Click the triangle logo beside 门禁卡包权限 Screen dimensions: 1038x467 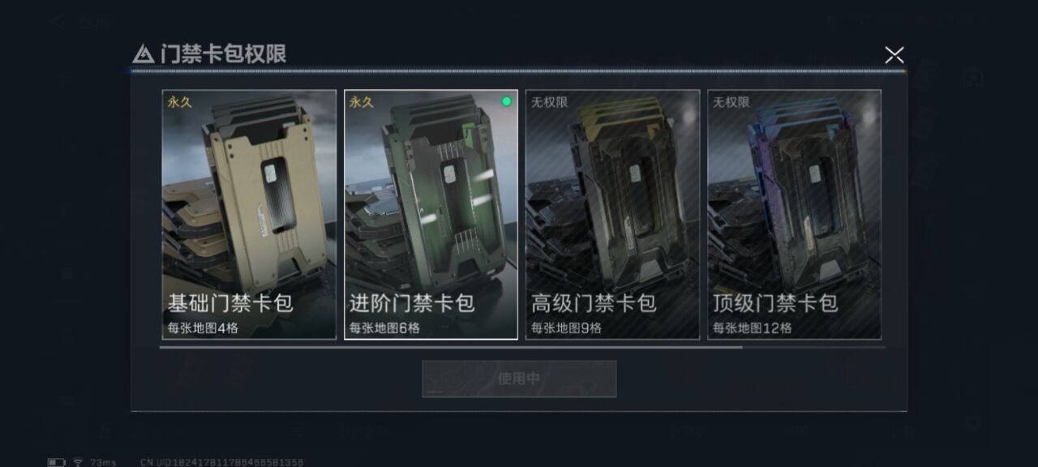[143, 54]
